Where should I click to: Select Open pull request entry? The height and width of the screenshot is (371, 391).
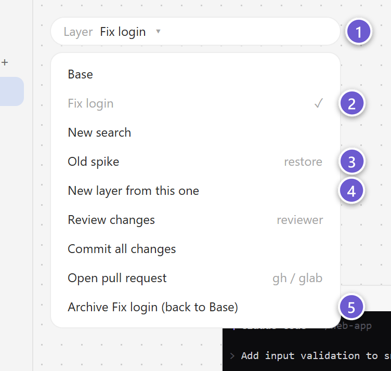coord(196,278)
